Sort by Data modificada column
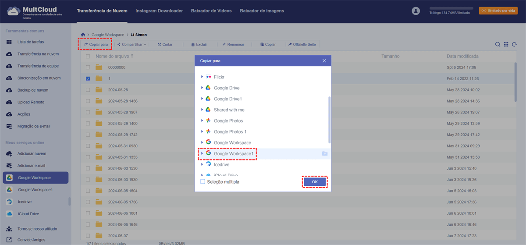The height and width of the screenshot is (245, 526). point(462,56)
